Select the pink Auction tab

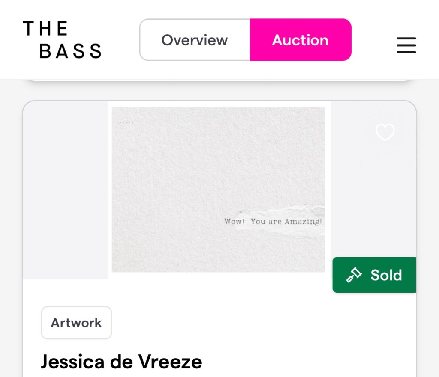(x=300, y=40)
